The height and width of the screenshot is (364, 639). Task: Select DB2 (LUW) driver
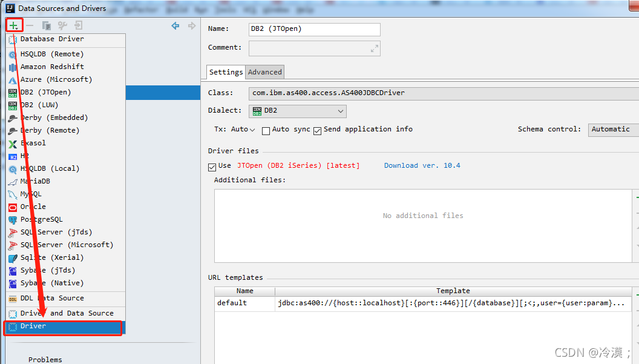(x=65, y=105)
